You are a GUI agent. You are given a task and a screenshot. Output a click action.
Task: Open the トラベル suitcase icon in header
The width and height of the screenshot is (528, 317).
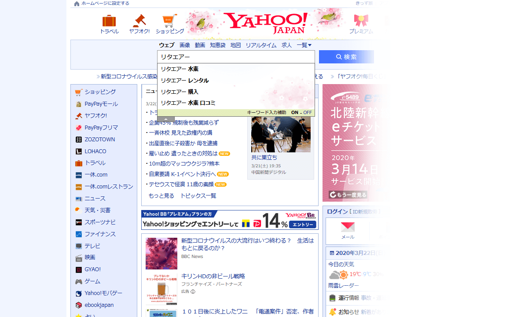pos(109,21)
